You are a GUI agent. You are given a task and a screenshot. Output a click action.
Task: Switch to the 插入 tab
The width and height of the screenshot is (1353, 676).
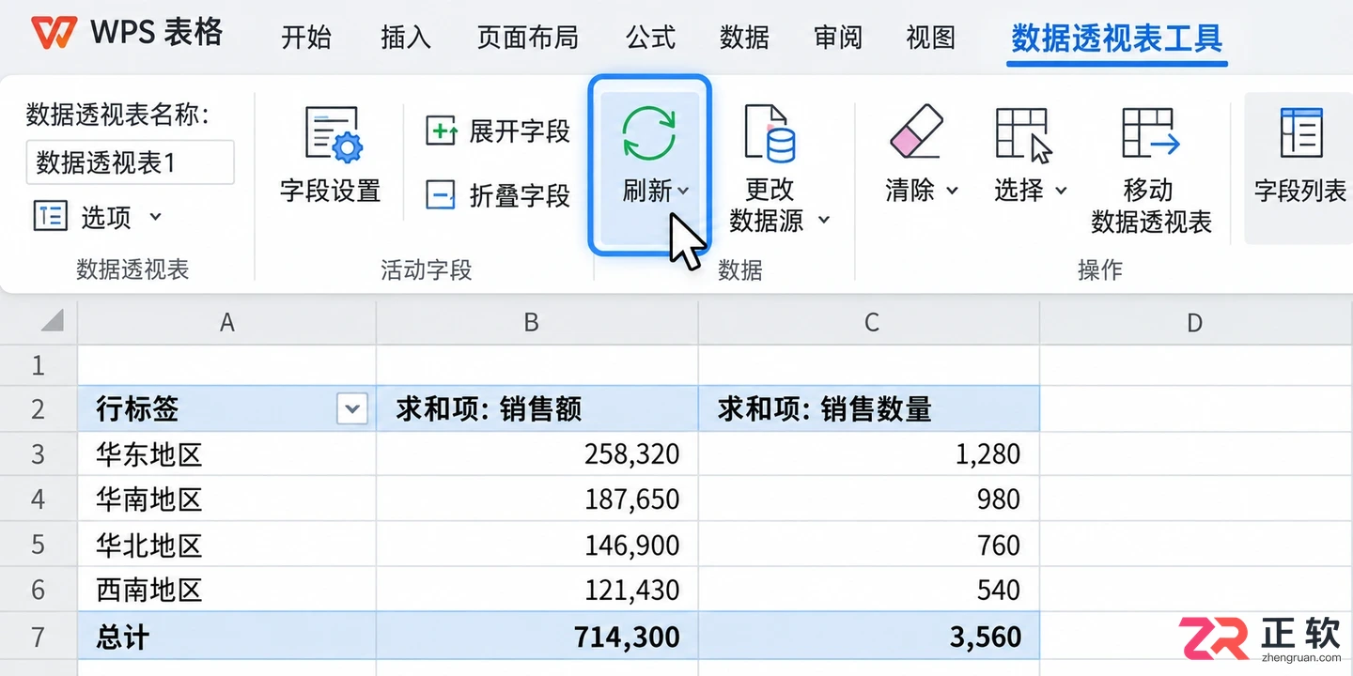(406, 38)
